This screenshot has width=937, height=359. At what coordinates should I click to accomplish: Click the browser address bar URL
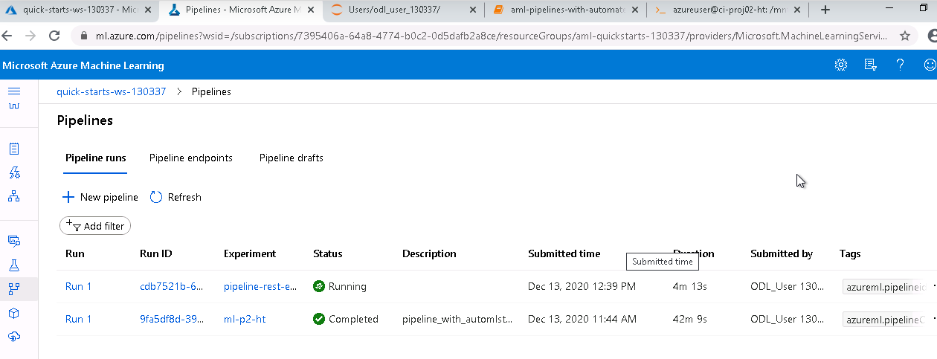pos(491,36)
